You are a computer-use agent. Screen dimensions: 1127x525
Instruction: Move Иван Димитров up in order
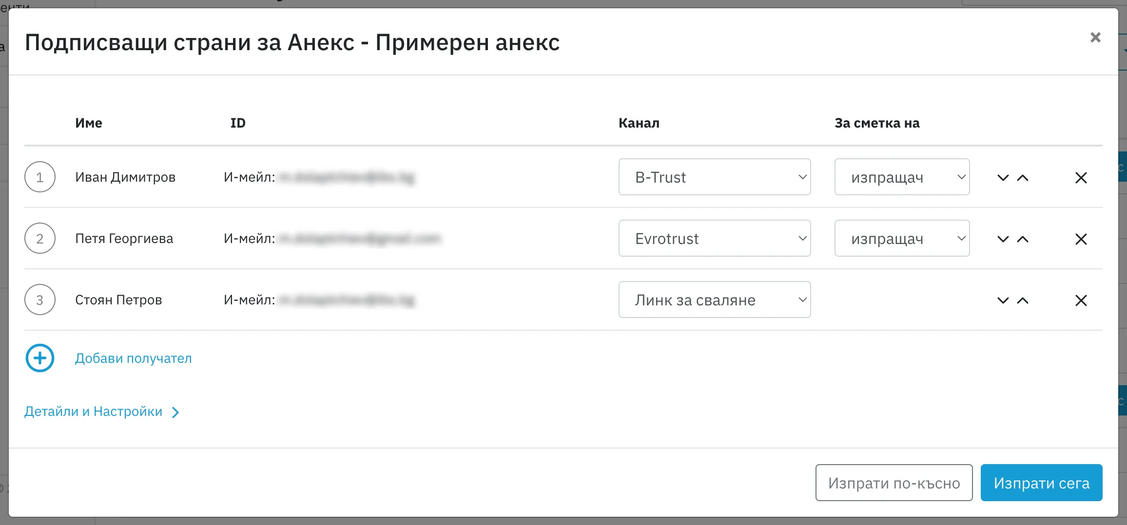click(1023, 178)
